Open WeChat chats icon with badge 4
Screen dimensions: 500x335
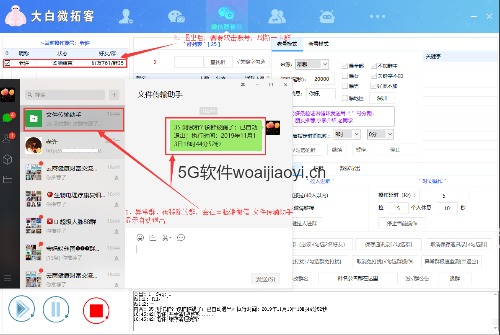coord(8,117)
